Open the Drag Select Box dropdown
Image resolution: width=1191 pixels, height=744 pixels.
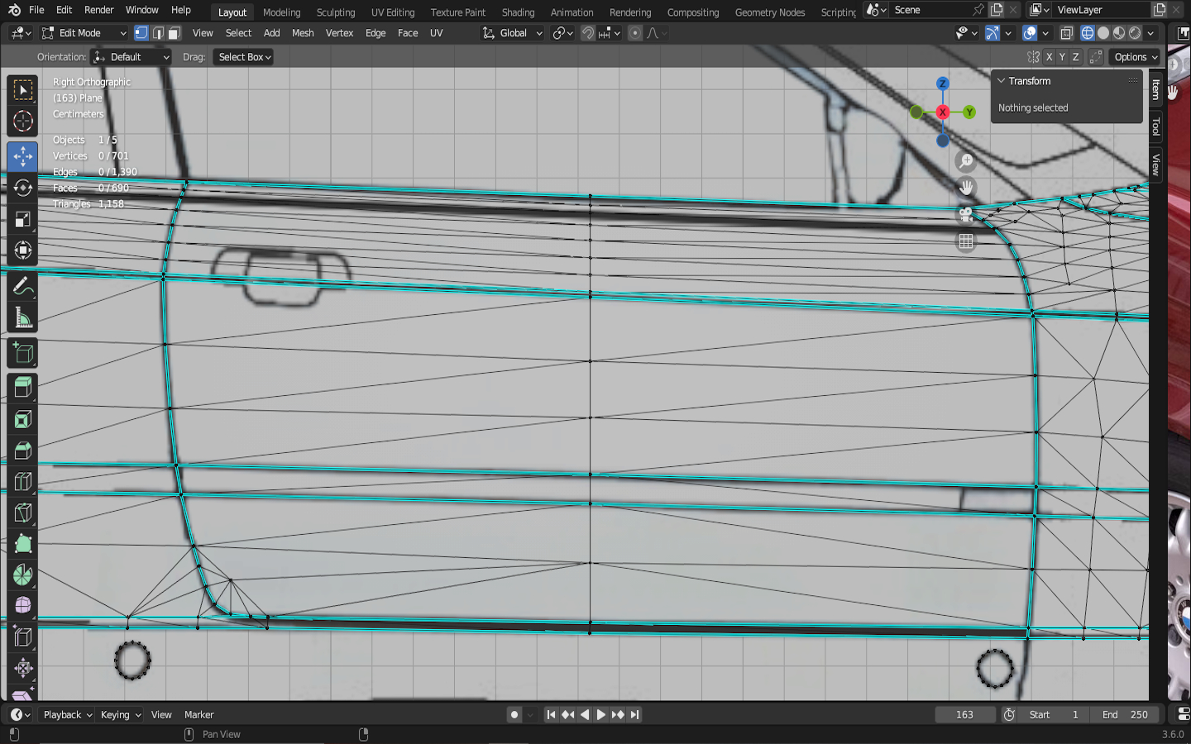click(x=243, y=57)
